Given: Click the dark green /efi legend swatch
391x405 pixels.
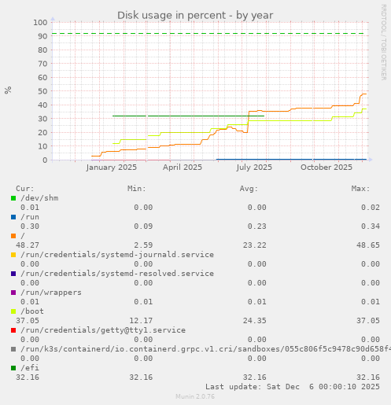Looking at the screenshot, I should click(13, 368).
